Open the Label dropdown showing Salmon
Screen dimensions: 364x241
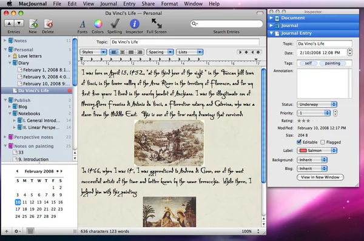coord(317,151)
